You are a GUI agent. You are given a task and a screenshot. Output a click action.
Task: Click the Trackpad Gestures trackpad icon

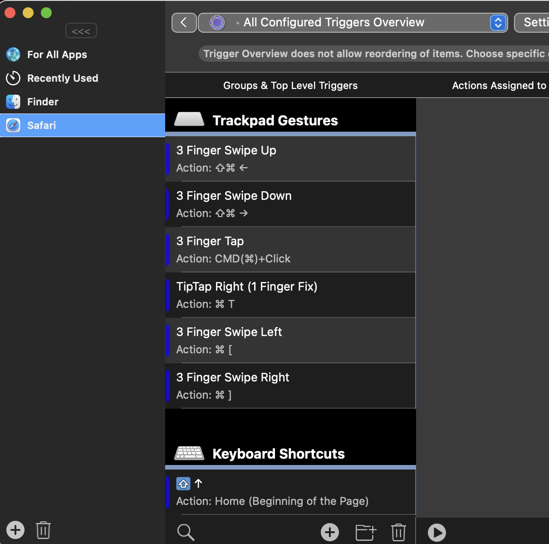pyautogui.click(x=189, y=119)
